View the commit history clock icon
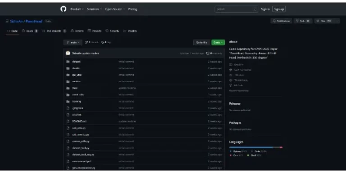 tap(208, 53)
